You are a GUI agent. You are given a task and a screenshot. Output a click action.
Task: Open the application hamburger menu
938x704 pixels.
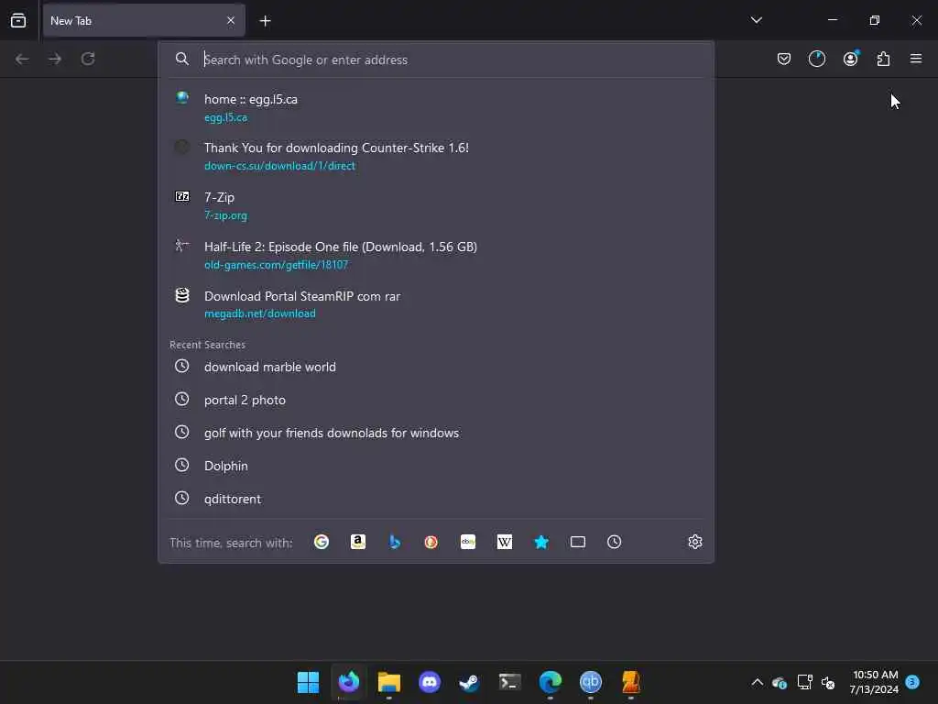916,59
